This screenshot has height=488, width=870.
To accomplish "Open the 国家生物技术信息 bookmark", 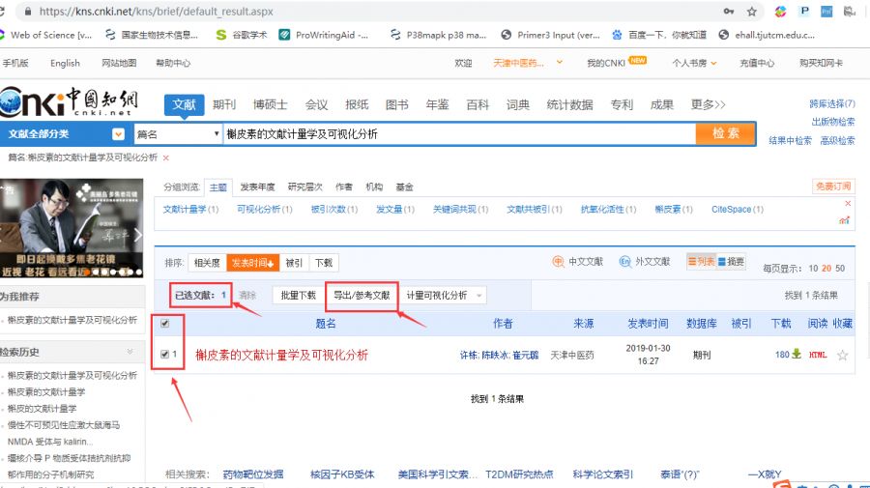I will pyautogui.click(x=152, y=35).
